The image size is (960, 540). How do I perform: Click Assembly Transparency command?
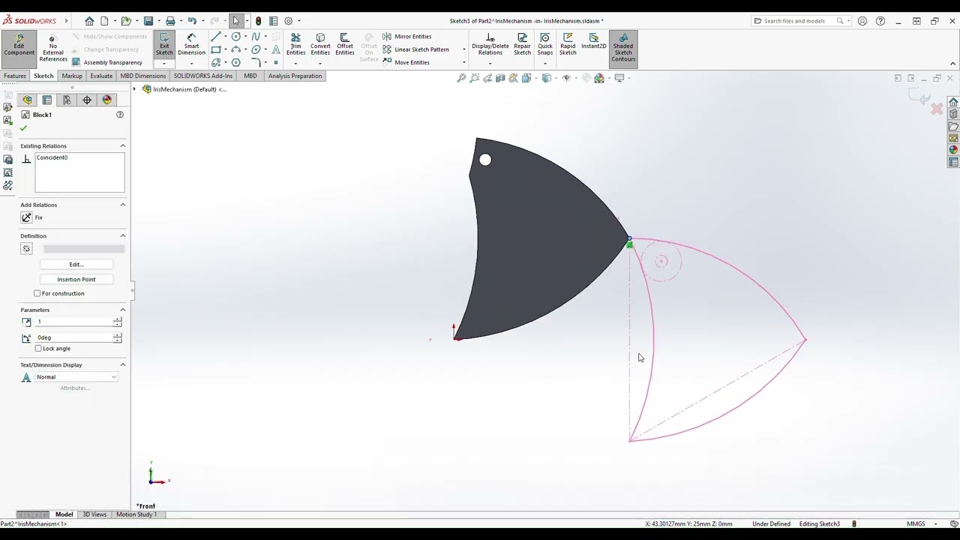(107, 62)
